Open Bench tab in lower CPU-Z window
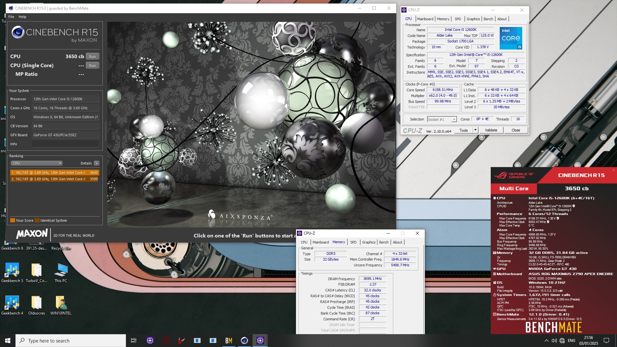617x347 pixels. tap(384, 242)
